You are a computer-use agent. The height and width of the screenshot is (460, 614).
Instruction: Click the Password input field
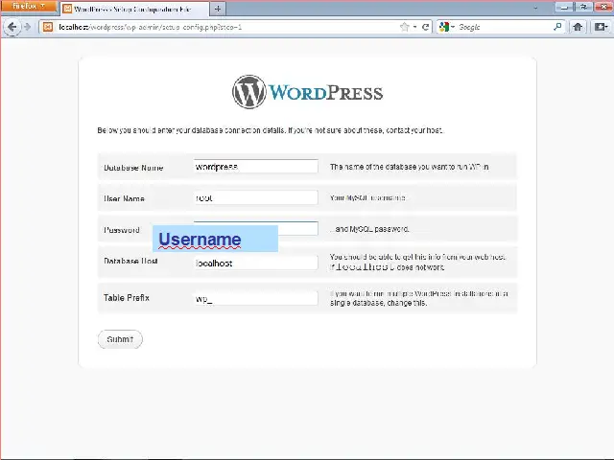[256, 228]
